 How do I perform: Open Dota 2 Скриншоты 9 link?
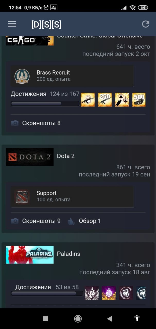(36, 221)
